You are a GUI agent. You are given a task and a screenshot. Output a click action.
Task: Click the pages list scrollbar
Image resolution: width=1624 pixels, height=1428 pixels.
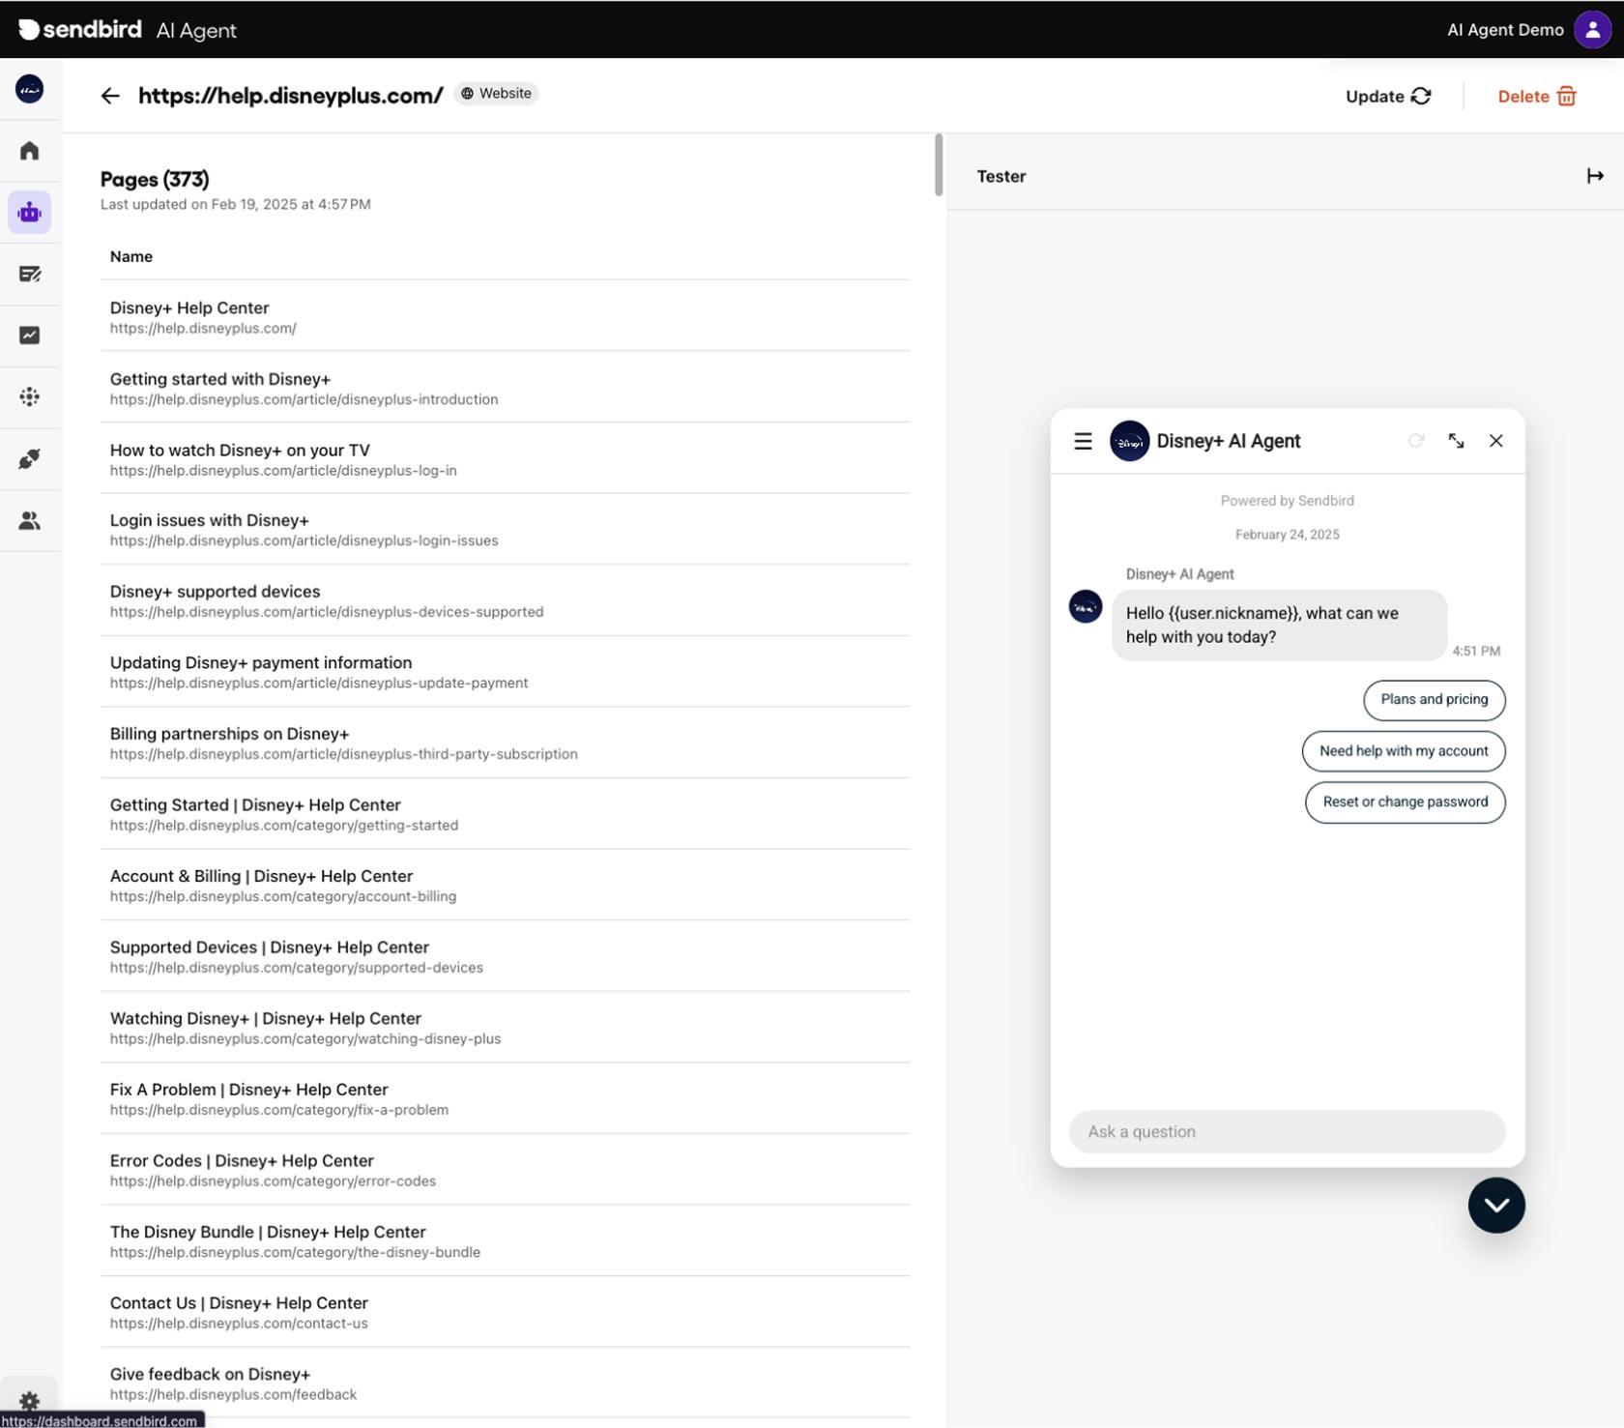click(x=938, y=165)
